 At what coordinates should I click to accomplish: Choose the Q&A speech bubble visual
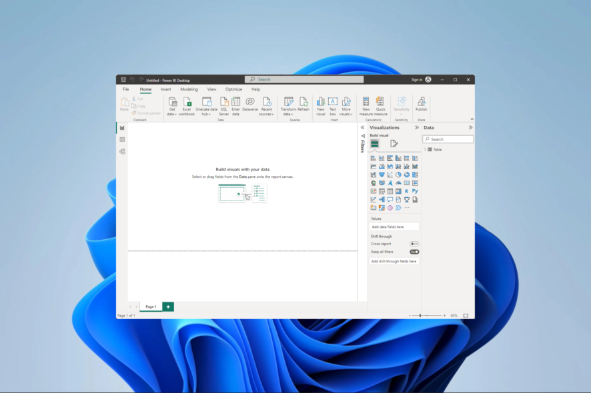(x=390, y=200)
